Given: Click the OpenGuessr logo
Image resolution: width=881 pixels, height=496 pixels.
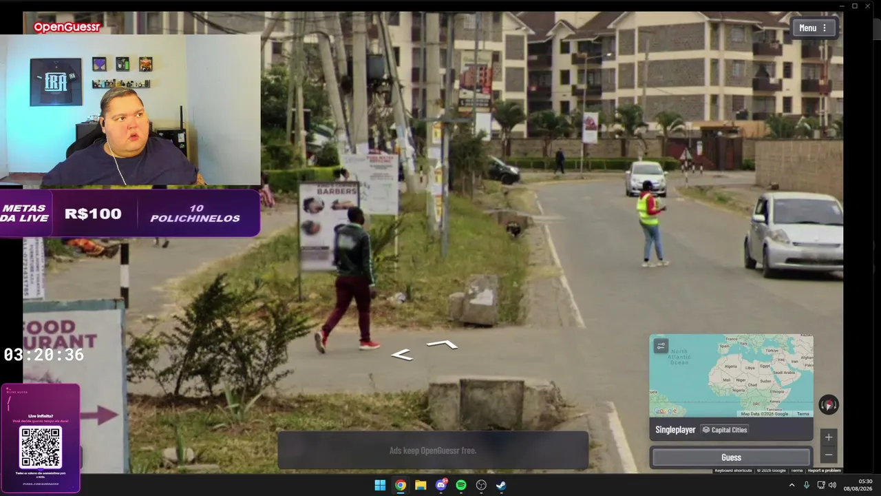Looking at the screenshot, I should tap(67, 28).
